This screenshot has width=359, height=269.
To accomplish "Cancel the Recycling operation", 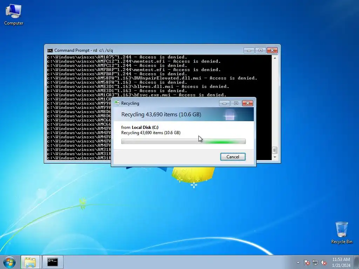I will (x=233, y=157).
